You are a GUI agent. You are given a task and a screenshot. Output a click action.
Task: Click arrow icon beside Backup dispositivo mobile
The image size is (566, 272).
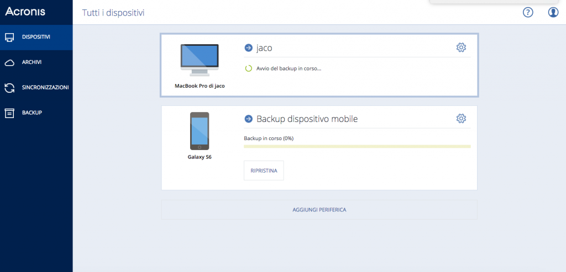click(x=248, y=119)
